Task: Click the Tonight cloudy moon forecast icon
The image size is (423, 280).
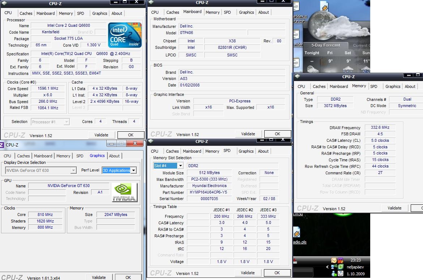Action: tap(312, 69)
